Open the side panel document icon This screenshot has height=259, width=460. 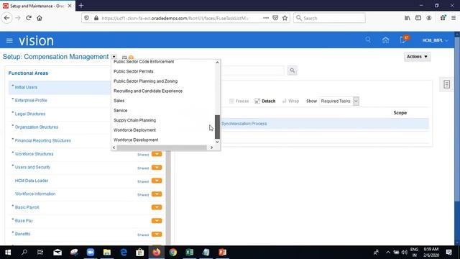pyautogui.click(x=446, y=85)
